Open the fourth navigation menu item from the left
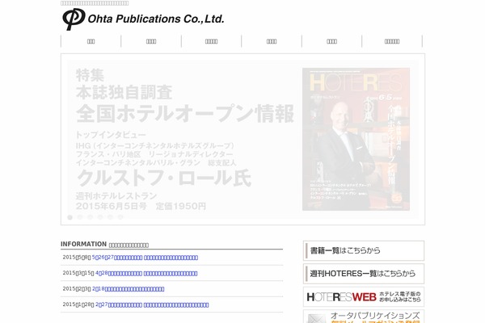Viewport: 485px width, 323px height. [x=272, y=41]
